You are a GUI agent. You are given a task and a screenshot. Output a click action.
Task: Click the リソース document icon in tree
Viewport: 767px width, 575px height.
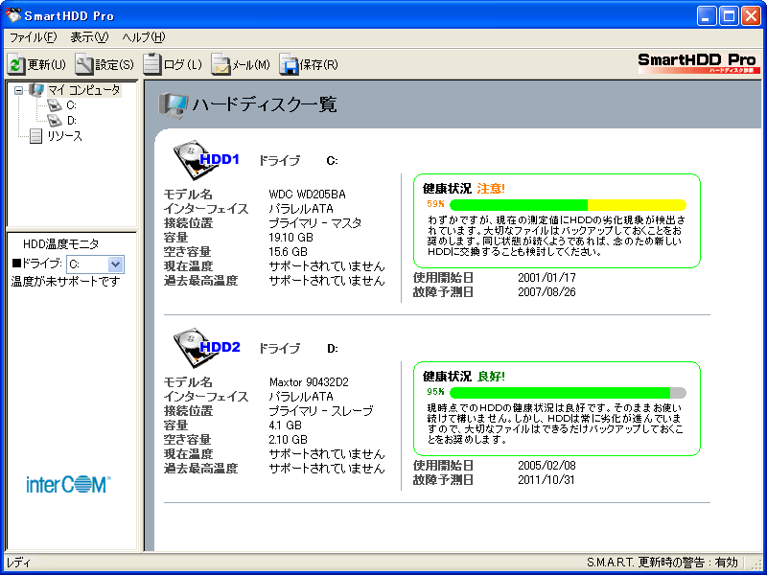35,136
